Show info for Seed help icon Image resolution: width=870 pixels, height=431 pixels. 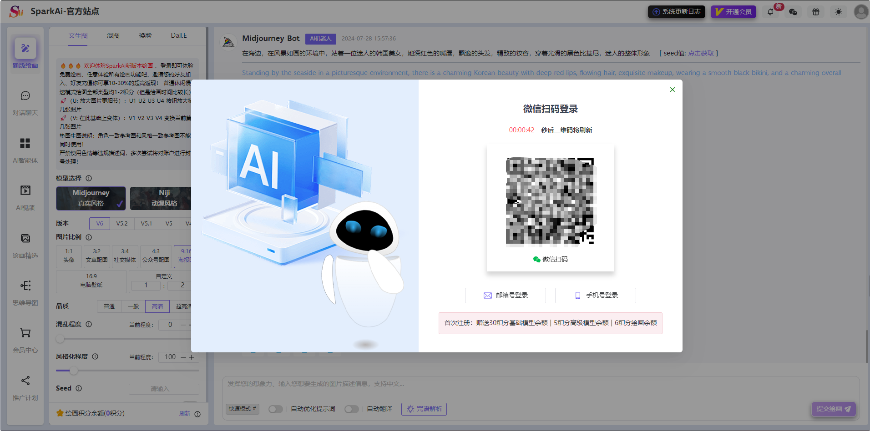[79, 388]
